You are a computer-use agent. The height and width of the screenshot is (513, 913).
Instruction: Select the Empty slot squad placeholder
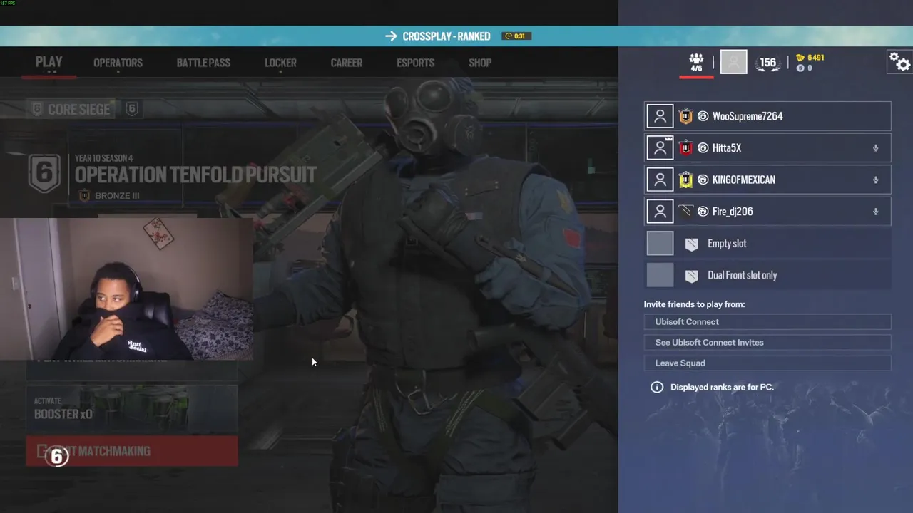(767, 244)
